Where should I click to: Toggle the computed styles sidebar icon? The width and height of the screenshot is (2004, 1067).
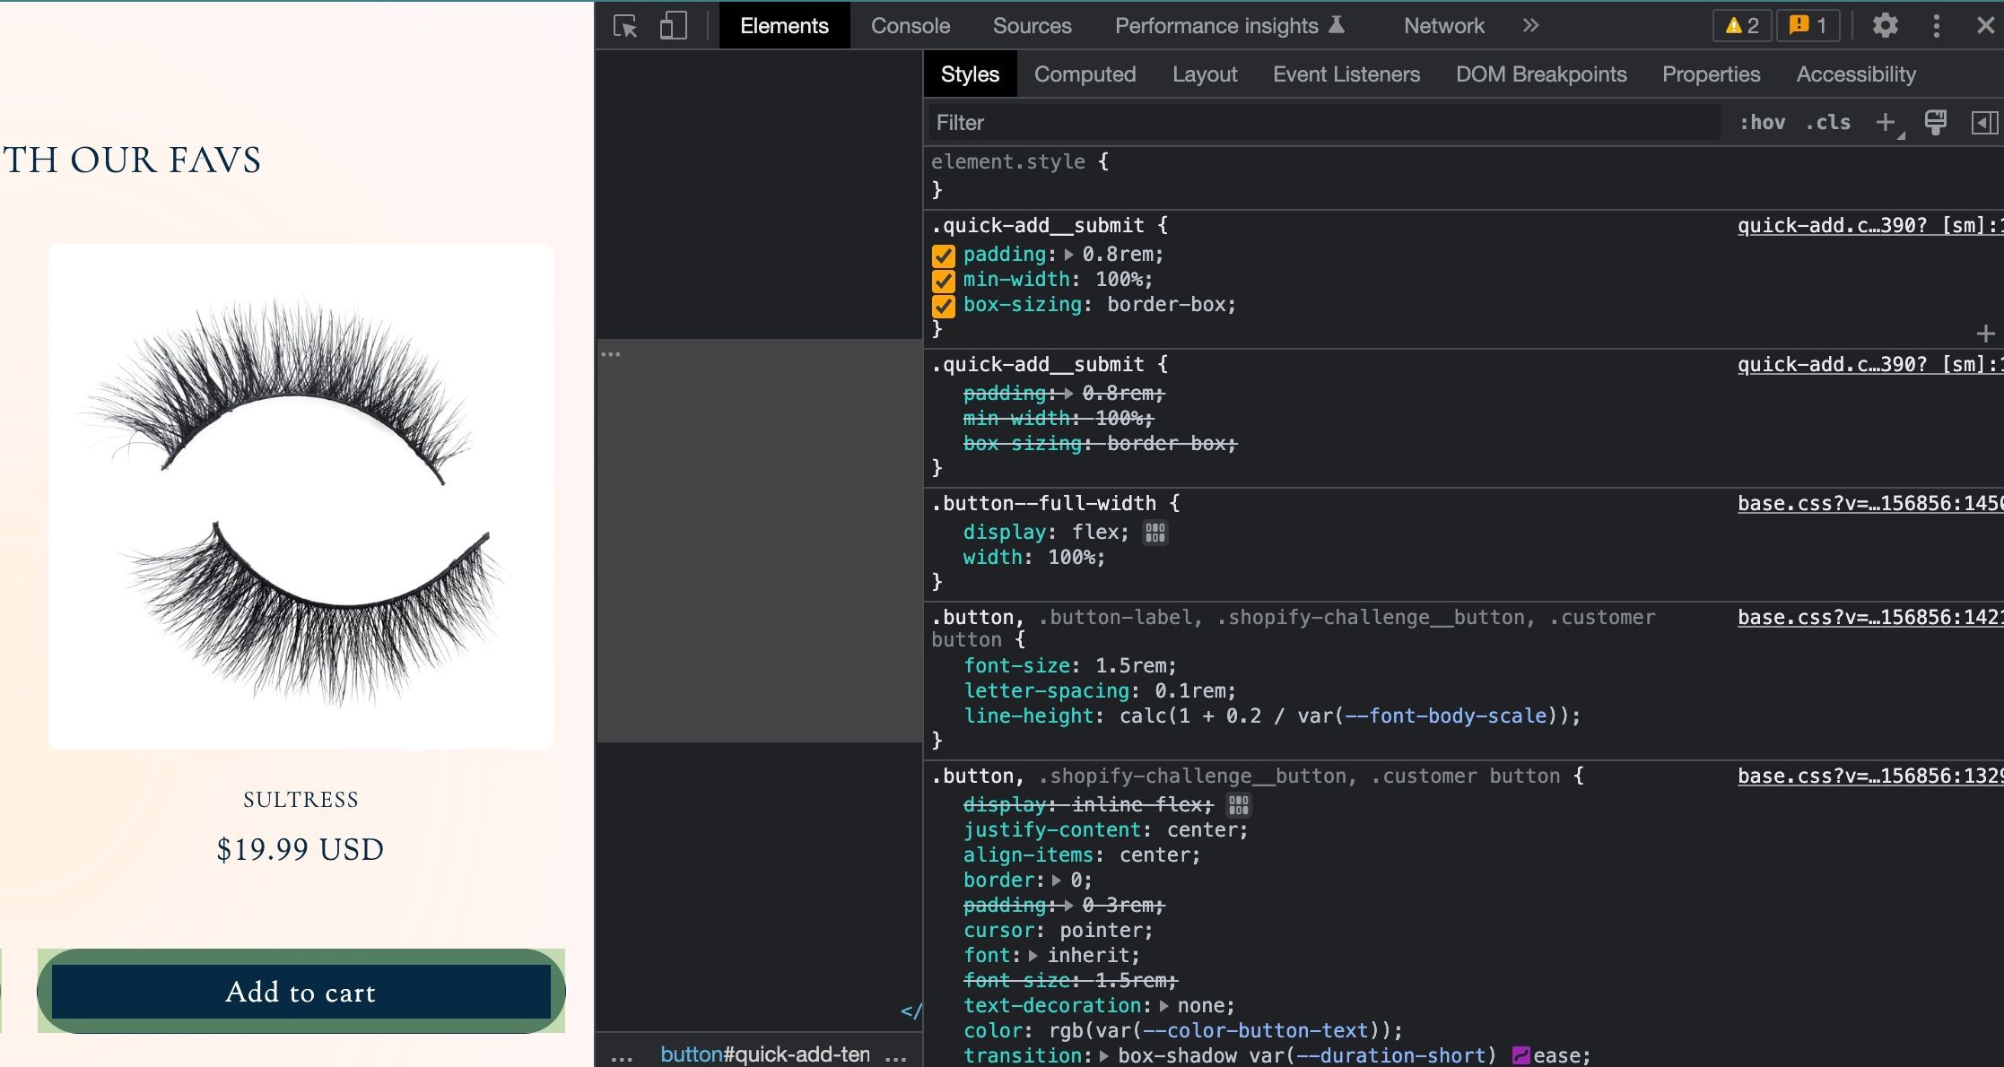pos(1983,123)
